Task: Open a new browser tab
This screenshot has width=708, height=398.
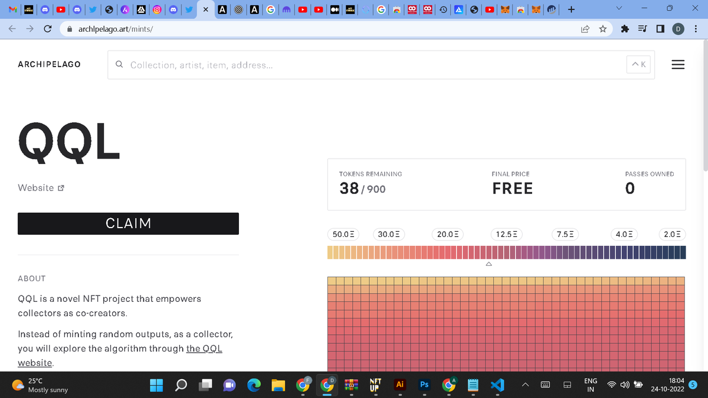Action: tap(571, 9)
